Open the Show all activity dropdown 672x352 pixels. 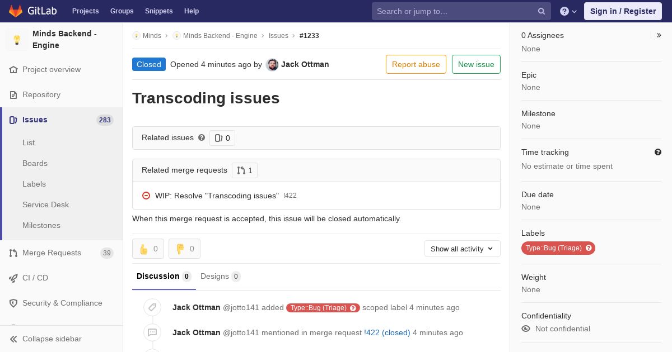pos(463,249)
